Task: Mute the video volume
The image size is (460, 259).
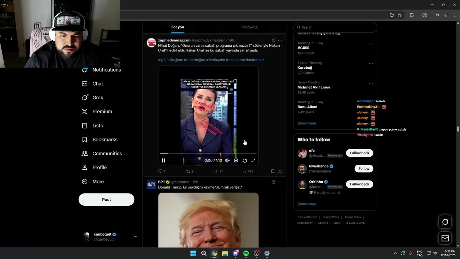Action: (x=227, y=160)
